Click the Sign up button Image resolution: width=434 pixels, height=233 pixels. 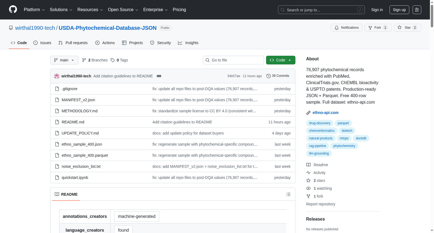click(x=399, y=10)
